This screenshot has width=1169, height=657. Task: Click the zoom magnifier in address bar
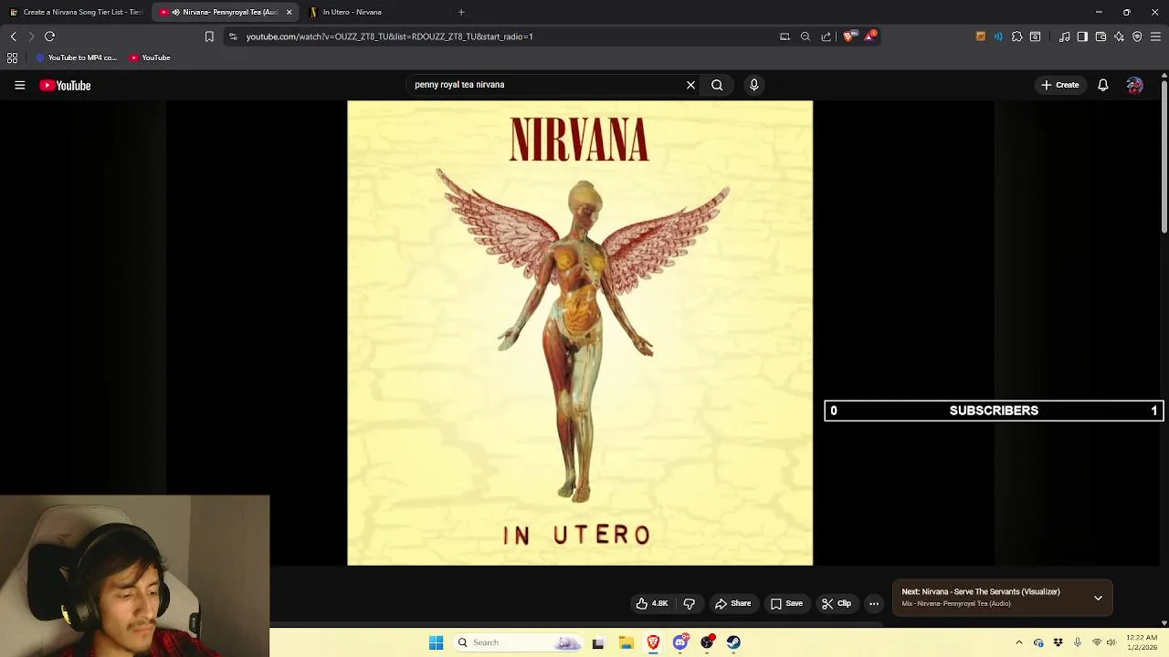[x=806, y=36]
